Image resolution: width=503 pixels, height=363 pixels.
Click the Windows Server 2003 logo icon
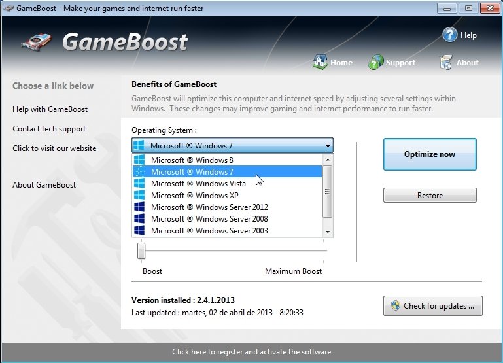pyautogui.click(x=139, y=231)
